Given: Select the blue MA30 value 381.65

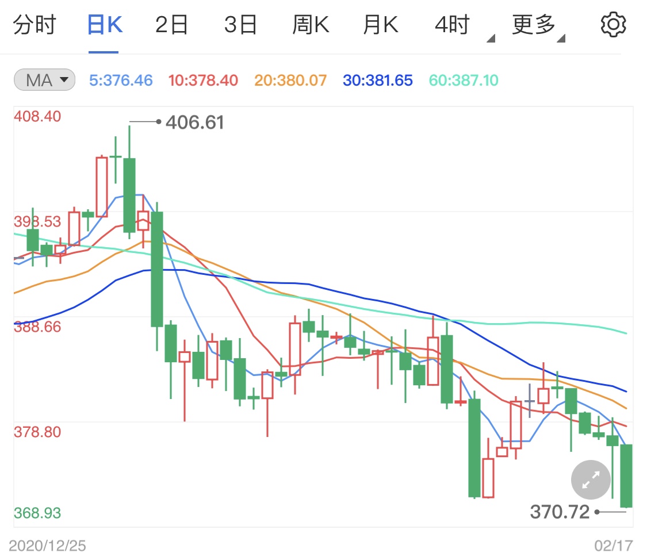Looking at the screenshot, I should pyautogui.click(x=377, y=80).
